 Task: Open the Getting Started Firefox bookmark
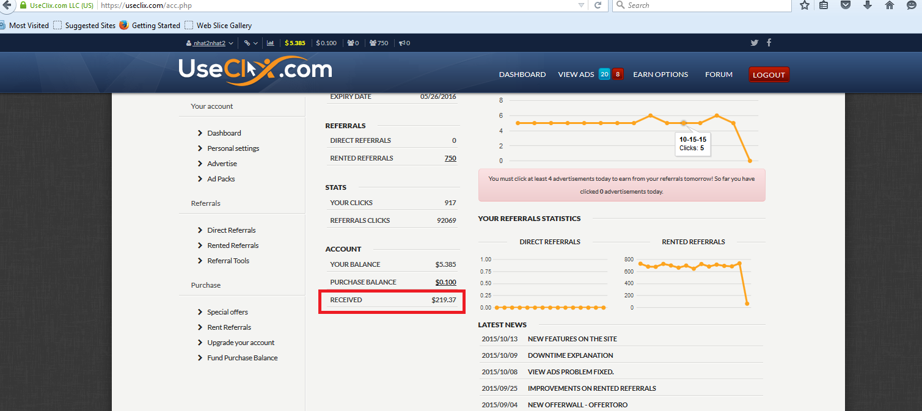tap(150, 26)
